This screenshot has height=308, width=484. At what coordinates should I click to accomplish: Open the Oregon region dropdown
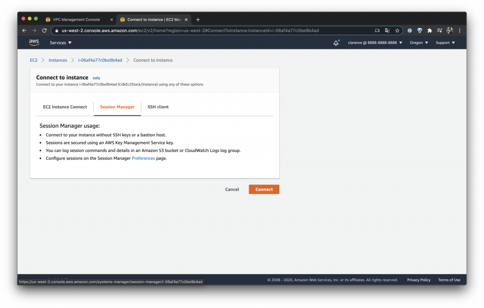[x=419, y=43]
